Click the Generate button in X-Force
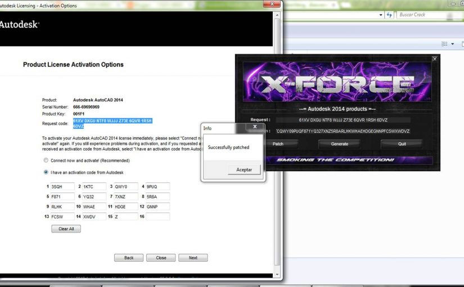 [x=339, y=144]
